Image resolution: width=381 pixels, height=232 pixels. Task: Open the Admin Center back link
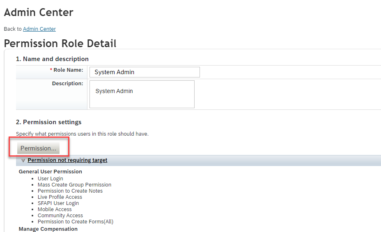click(x=39, y=29)
